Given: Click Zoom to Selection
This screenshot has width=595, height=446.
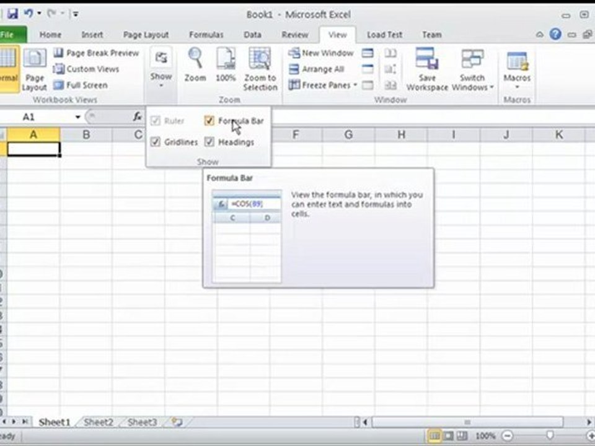Looking at the screenshot, I should click(260, 69).
